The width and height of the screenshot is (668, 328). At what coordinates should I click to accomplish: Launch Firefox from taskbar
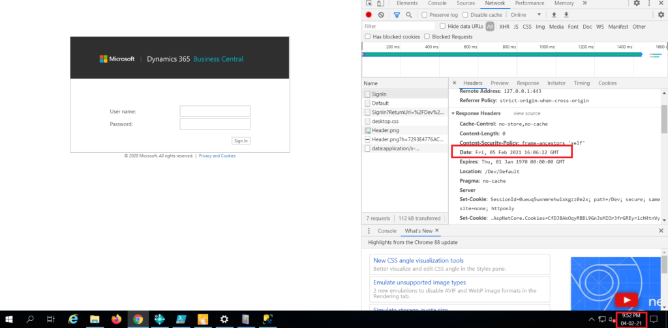116,319
